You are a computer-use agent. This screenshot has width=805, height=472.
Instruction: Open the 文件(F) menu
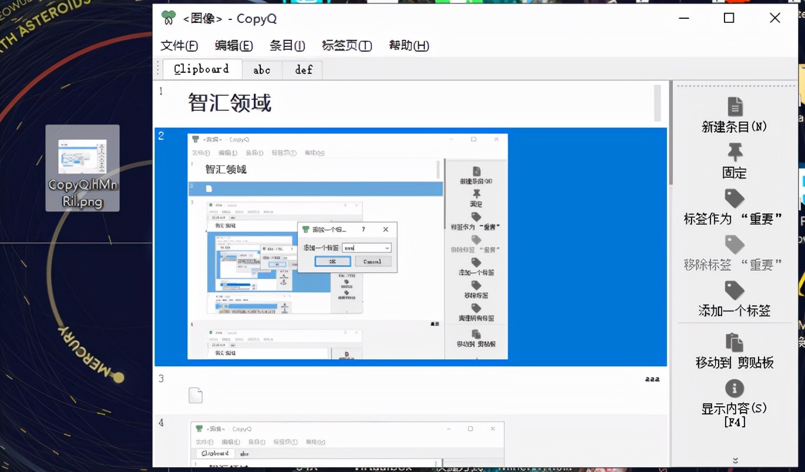179,45
